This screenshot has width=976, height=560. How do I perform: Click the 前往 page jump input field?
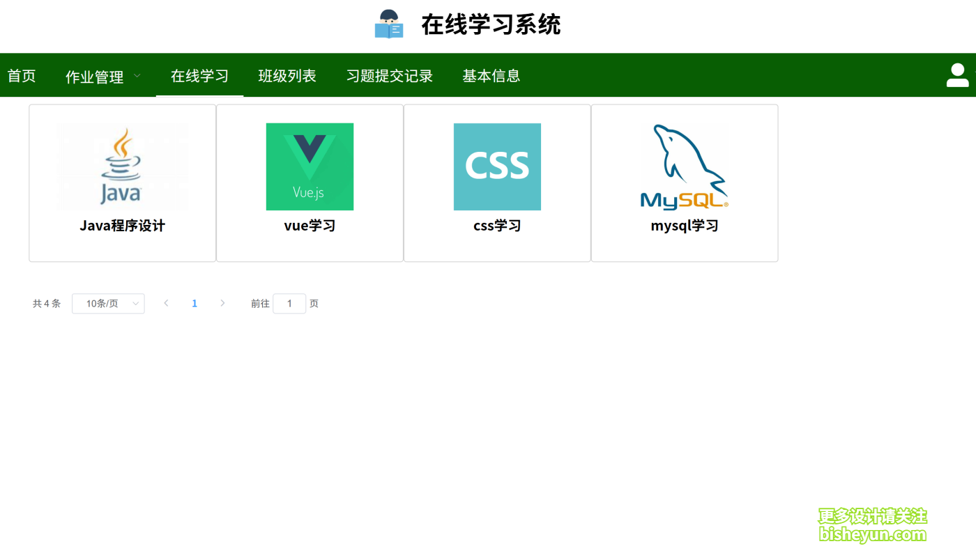coord(289,304)
